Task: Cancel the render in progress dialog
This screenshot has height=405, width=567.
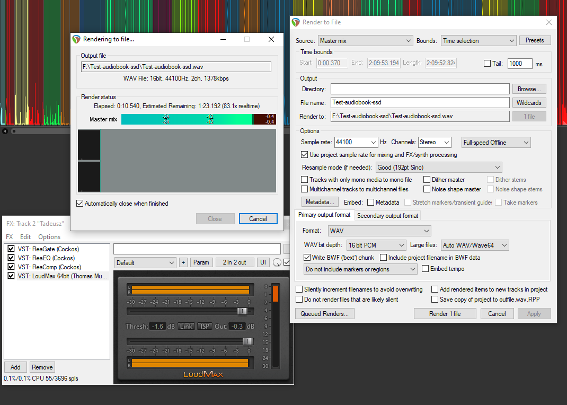Action: coord(258,218)
